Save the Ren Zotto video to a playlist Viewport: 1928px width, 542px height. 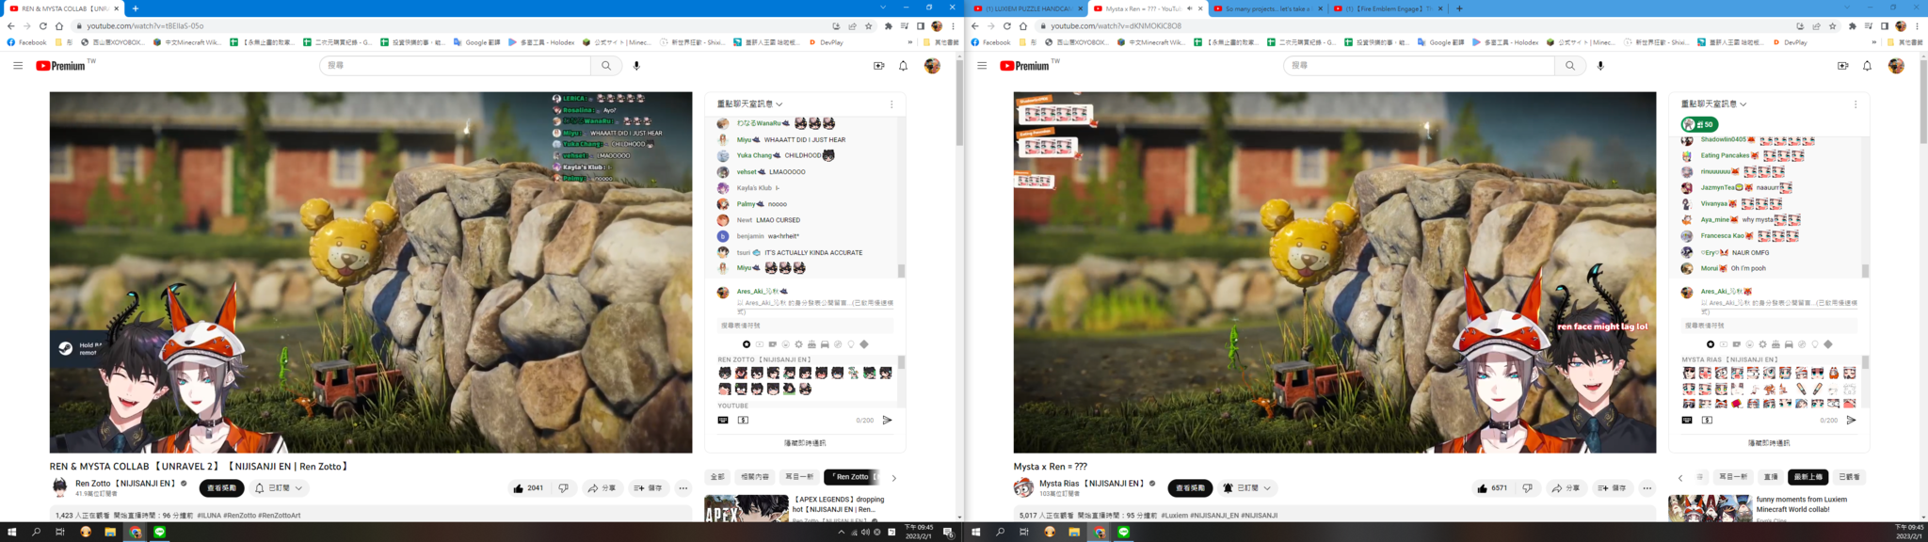coord(648,488)
